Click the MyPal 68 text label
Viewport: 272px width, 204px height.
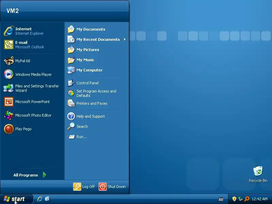point(23,61)
